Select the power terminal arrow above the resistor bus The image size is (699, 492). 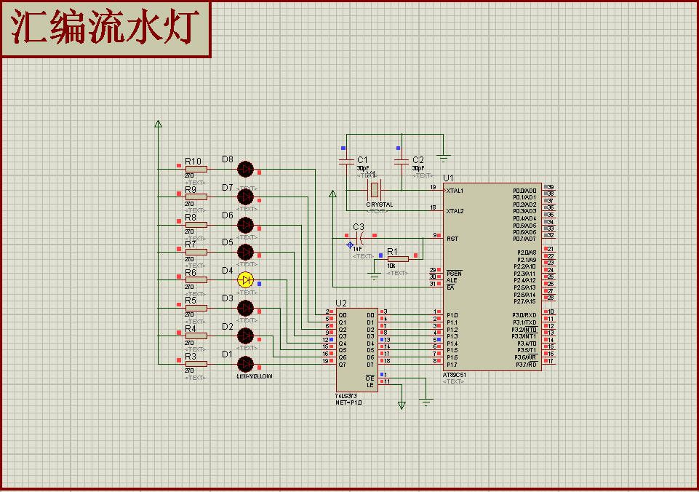pos(158,124)
